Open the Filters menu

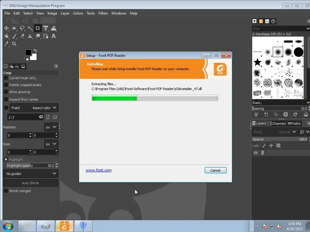click(103, 13)
